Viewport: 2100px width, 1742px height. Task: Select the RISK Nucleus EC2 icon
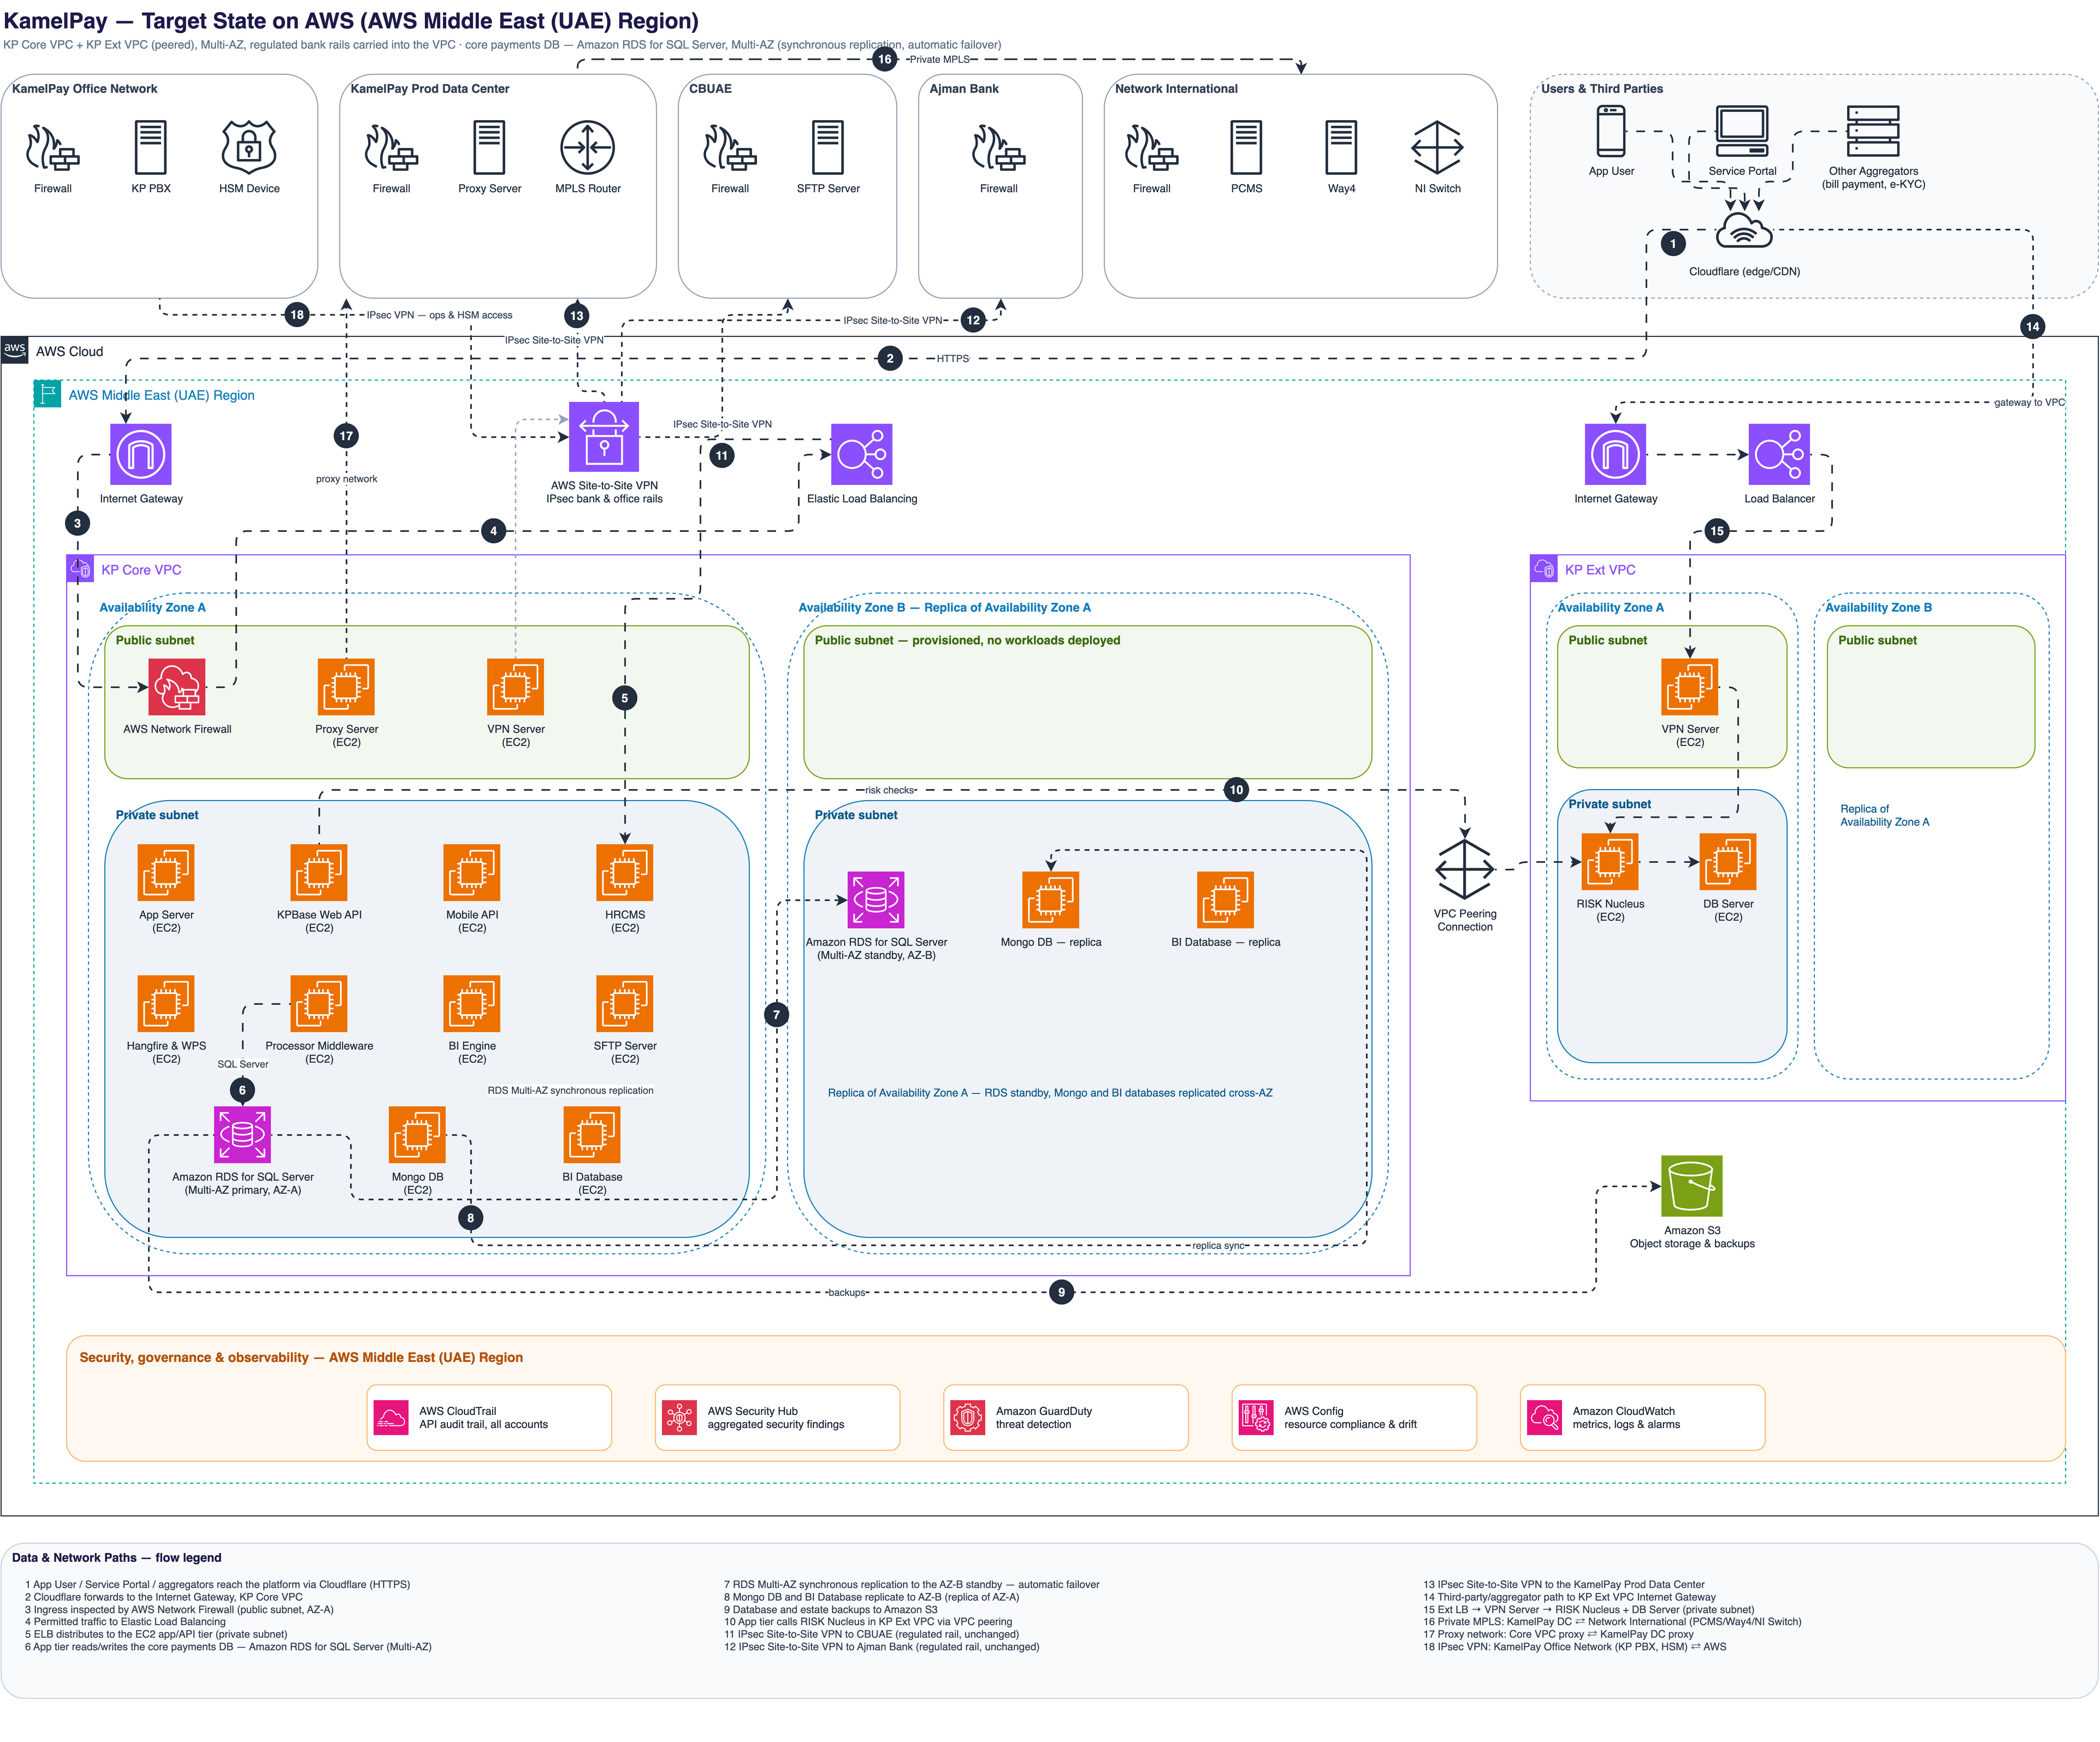point(1610,862)
